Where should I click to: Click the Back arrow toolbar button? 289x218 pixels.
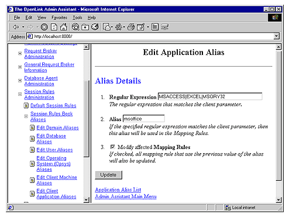16,27
